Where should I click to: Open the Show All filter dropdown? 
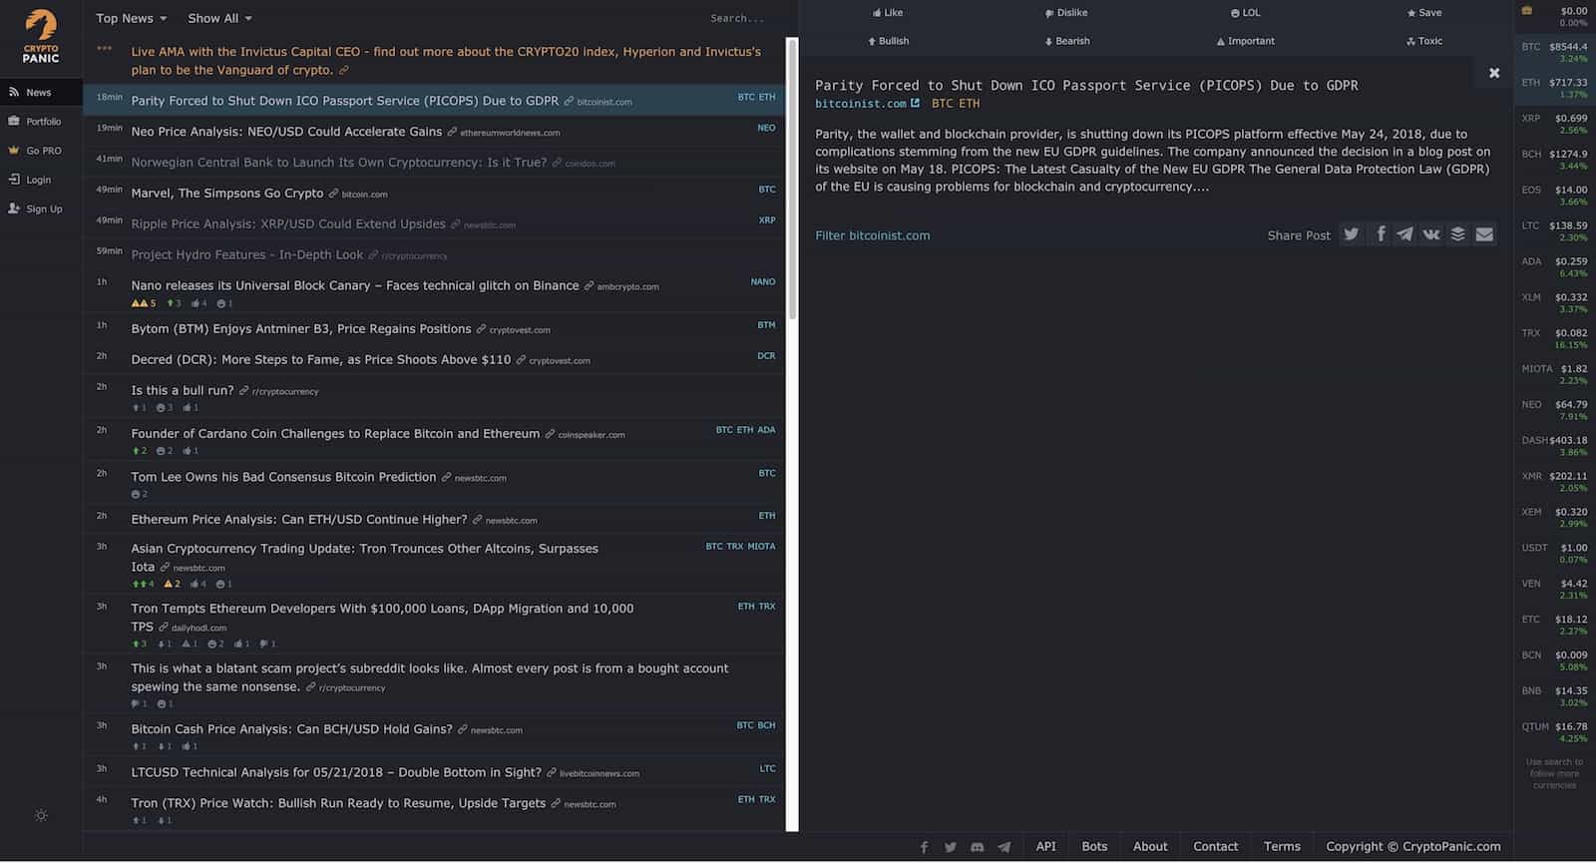(219, 18)
